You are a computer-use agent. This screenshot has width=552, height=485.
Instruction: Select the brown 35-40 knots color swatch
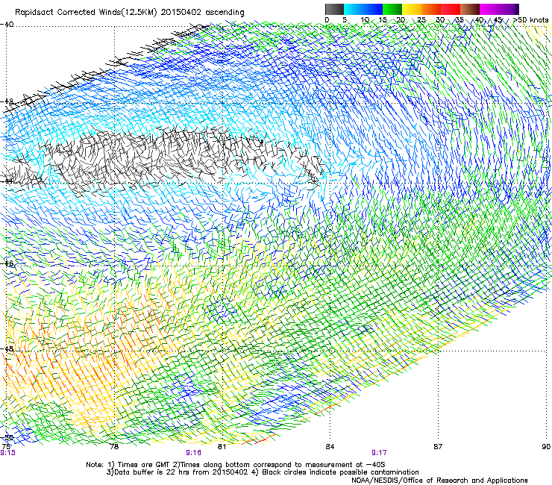[x=470, y=9]
